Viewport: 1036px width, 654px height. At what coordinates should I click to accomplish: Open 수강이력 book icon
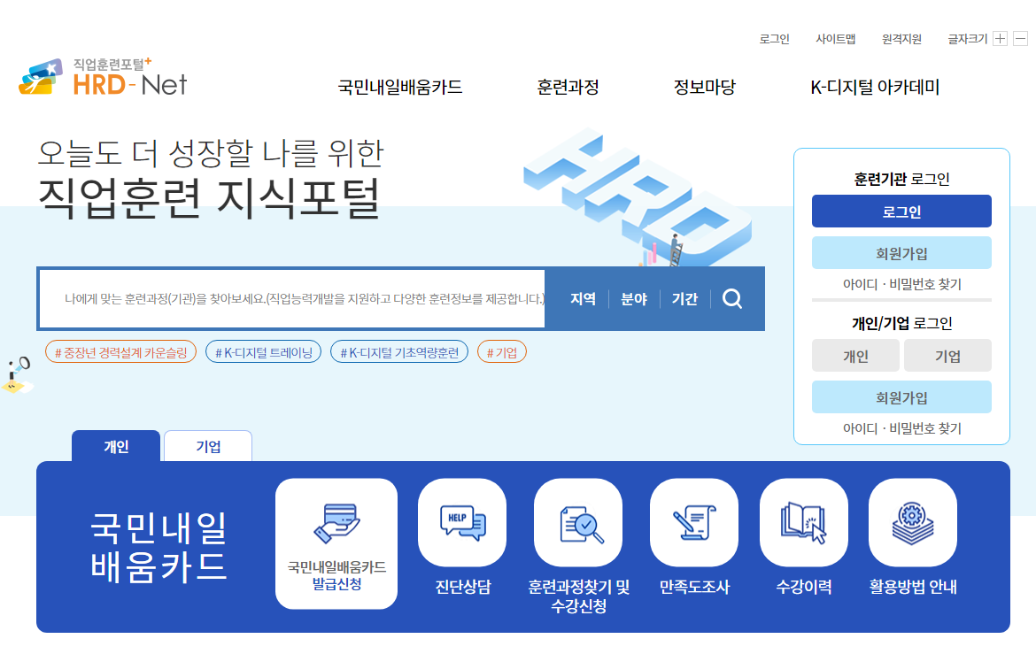coord(803,522)
